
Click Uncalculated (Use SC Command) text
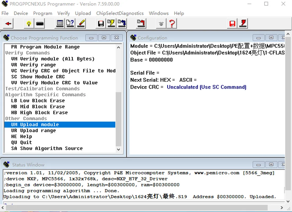(x=207, y=87)
